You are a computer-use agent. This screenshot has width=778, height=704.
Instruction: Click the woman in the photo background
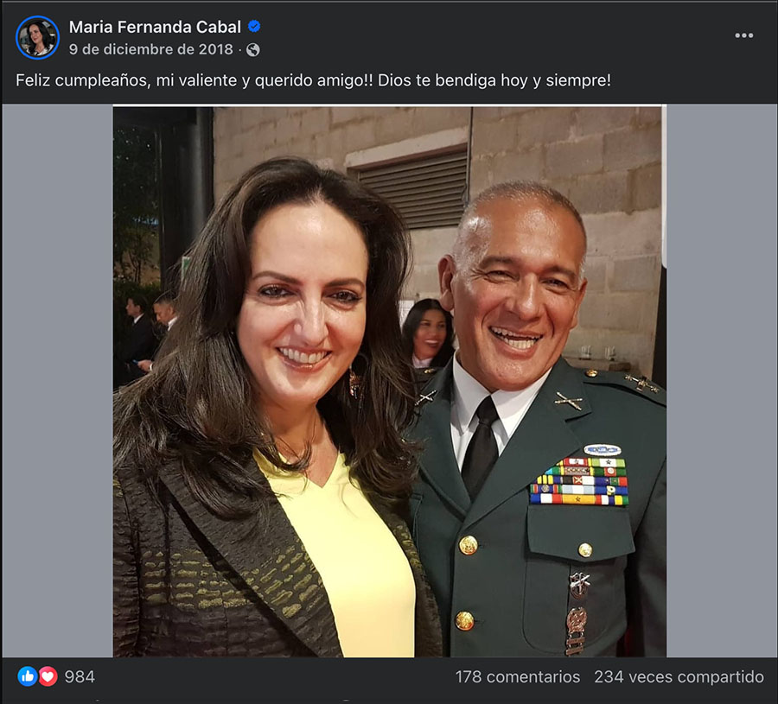(428, 333)
